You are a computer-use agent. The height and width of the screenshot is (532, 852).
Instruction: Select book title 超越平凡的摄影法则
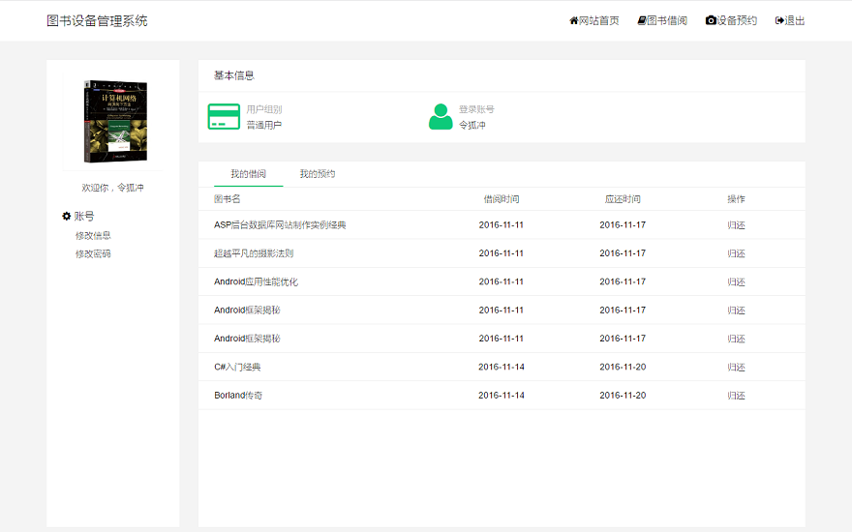point(254,253)
